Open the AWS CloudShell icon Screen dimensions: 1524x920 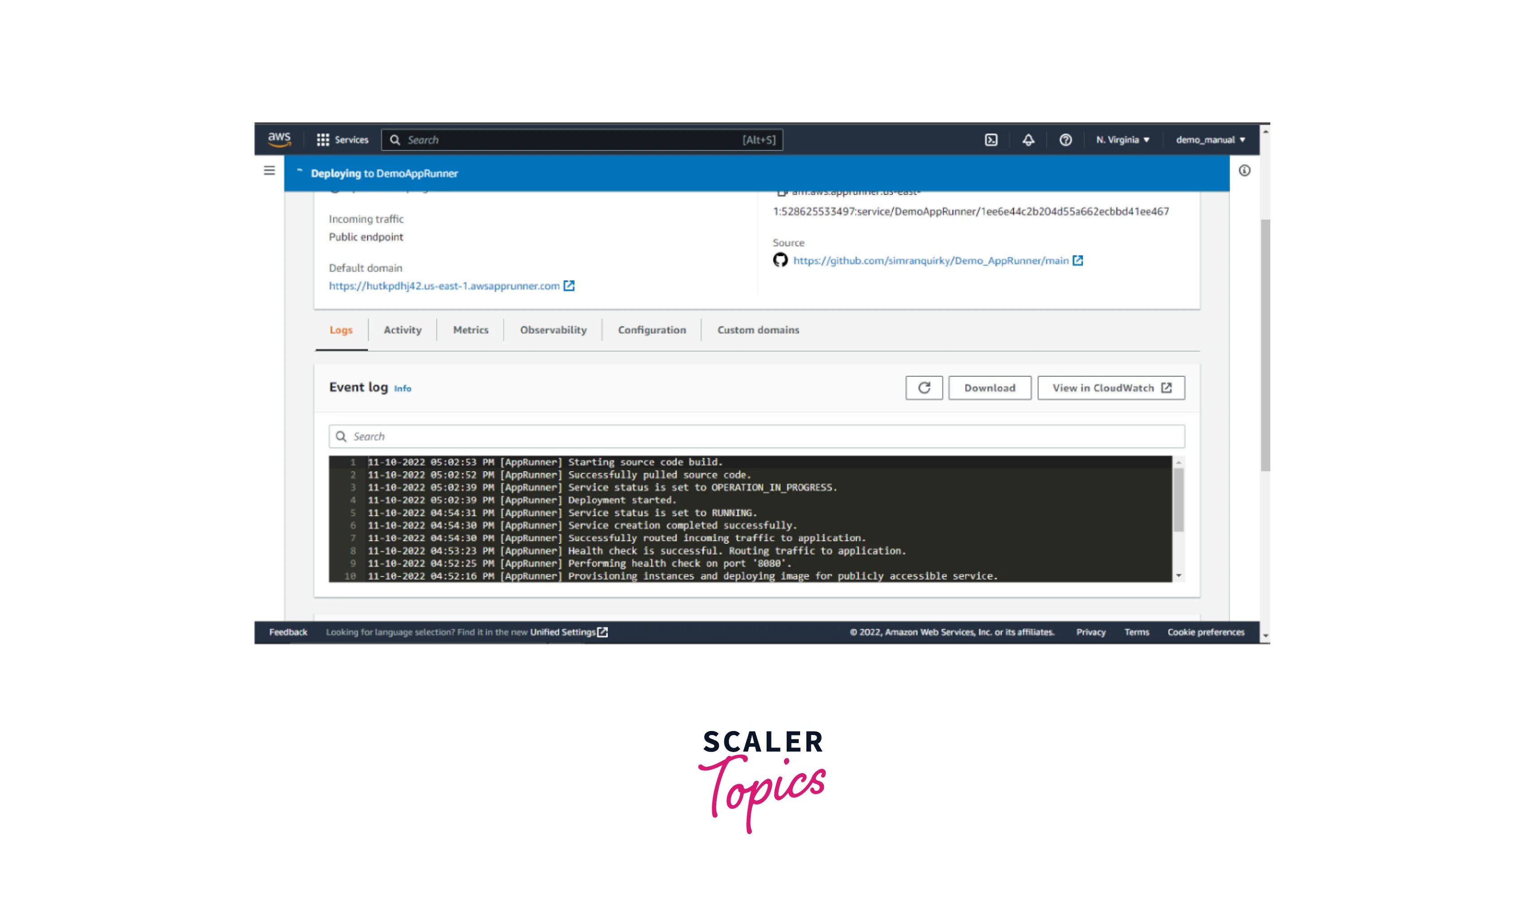991,140
